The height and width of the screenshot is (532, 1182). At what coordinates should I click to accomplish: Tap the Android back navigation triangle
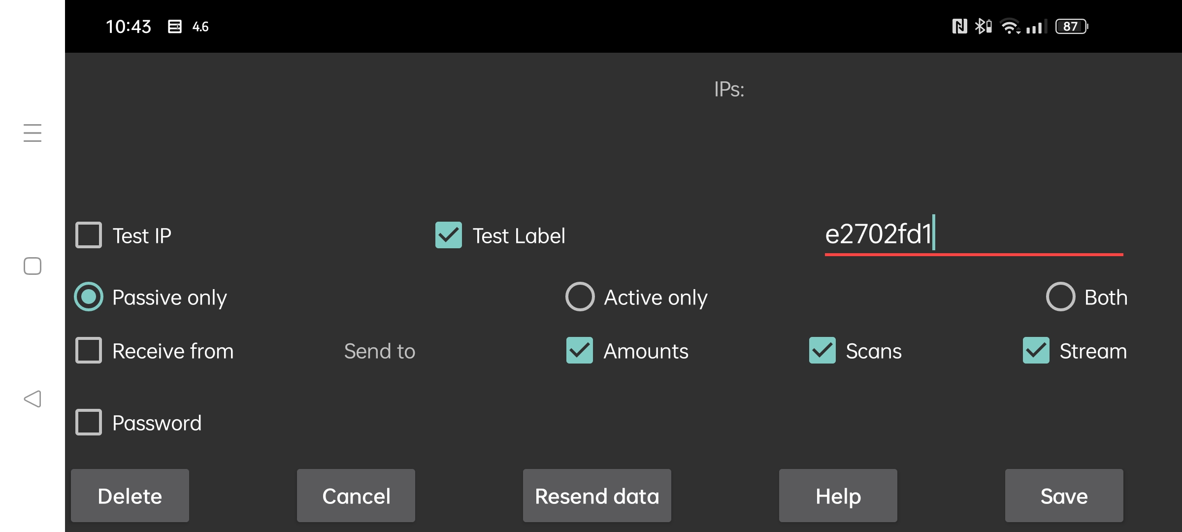33,399
